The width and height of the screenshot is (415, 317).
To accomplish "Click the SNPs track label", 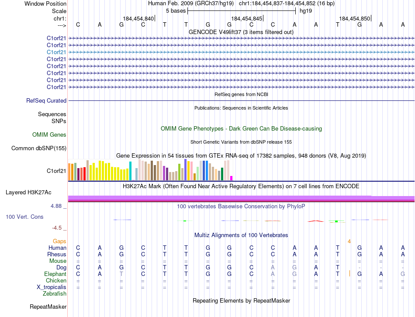I will [x=59, y=121].
